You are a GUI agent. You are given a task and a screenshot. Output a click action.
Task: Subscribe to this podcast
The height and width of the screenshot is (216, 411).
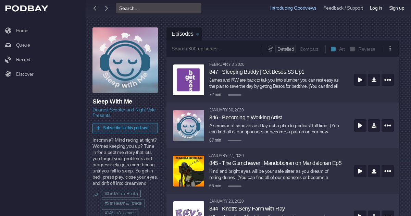pos(125,128)
